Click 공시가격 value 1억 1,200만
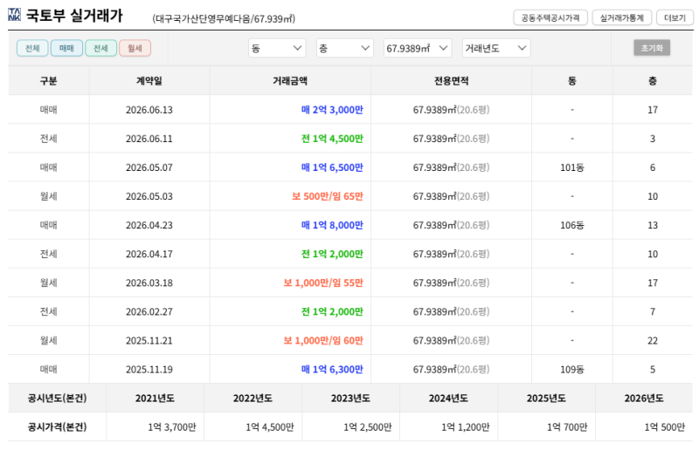The height and width of the screenshot is (450, 699). (x=466, y=427)
